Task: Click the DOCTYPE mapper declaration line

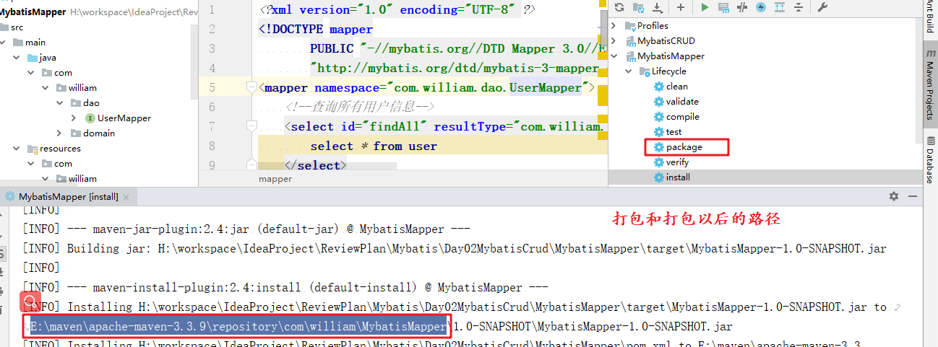Action: [x=317, y=30]
